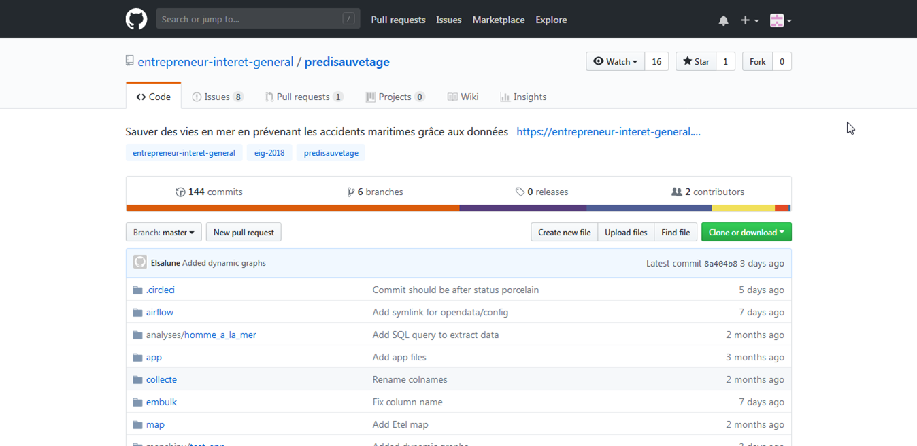Viewport: 917px width, 446px height.
Task: Go to Explore
Action: [x=551, y=20]
